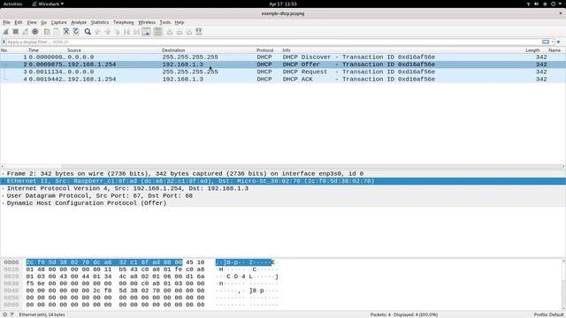Open the Wireshark app menu dropdown
Screen dimensions: 566x318
48,4
